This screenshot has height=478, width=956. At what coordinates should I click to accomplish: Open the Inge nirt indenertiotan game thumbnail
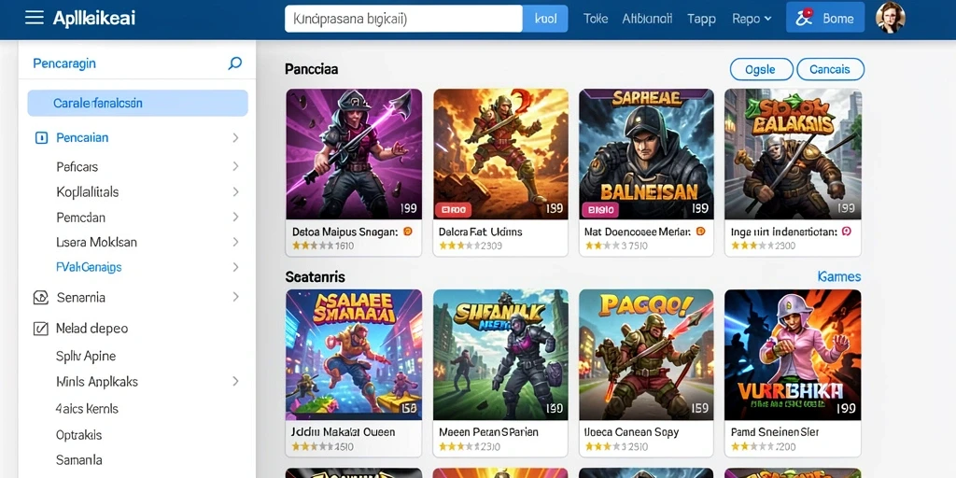coord(793,154)
